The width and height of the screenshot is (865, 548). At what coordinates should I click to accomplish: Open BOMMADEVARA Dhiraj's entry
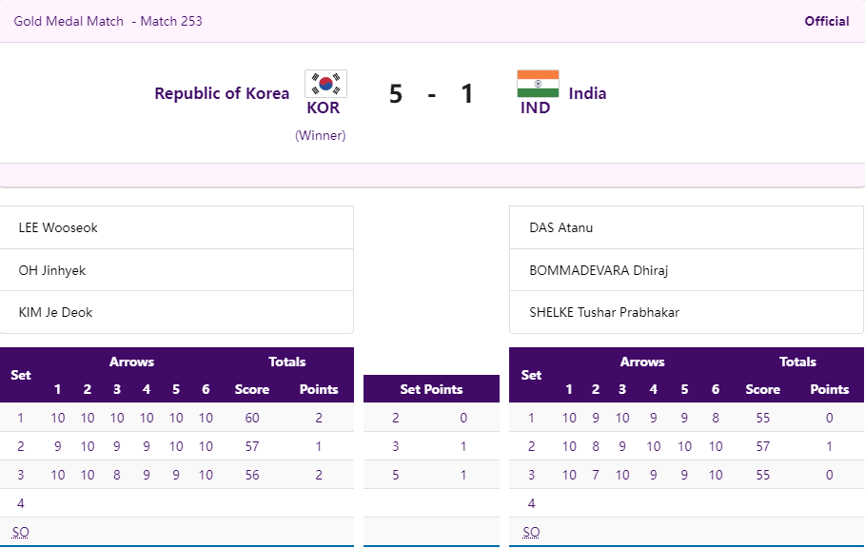click(x=599, y=270)
